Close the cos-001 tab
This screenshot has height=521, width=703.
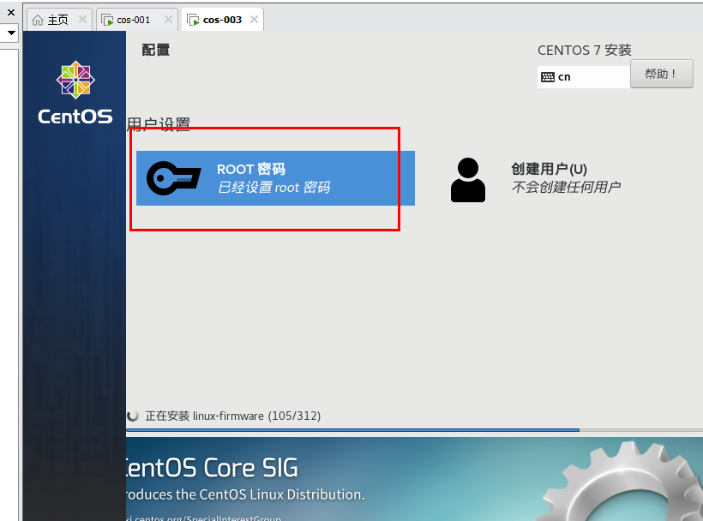click(168, 19)
